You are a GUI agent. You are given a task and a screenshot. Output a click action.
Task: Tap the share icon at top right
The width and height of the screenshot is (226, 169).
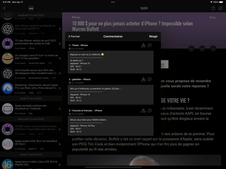(213, 8)
